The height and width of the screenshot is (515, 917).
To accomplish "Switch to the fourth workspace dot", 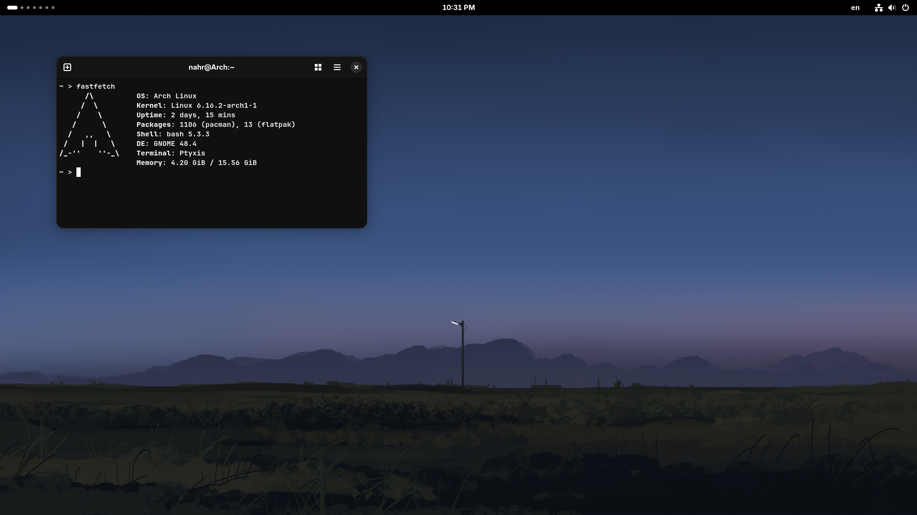I will (34, 8).
